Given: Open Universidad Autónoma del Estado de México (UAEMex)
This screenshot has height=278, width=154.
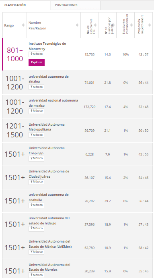Looking at the screenshot, I should [x=50, y=244].
